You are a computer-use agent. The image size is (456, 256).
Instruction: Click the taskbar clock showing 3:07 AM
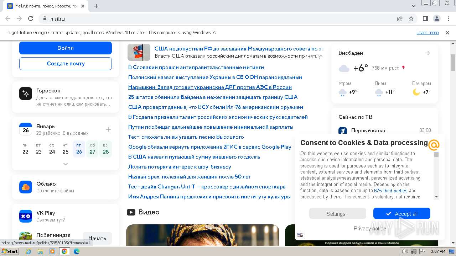point(438,251)
